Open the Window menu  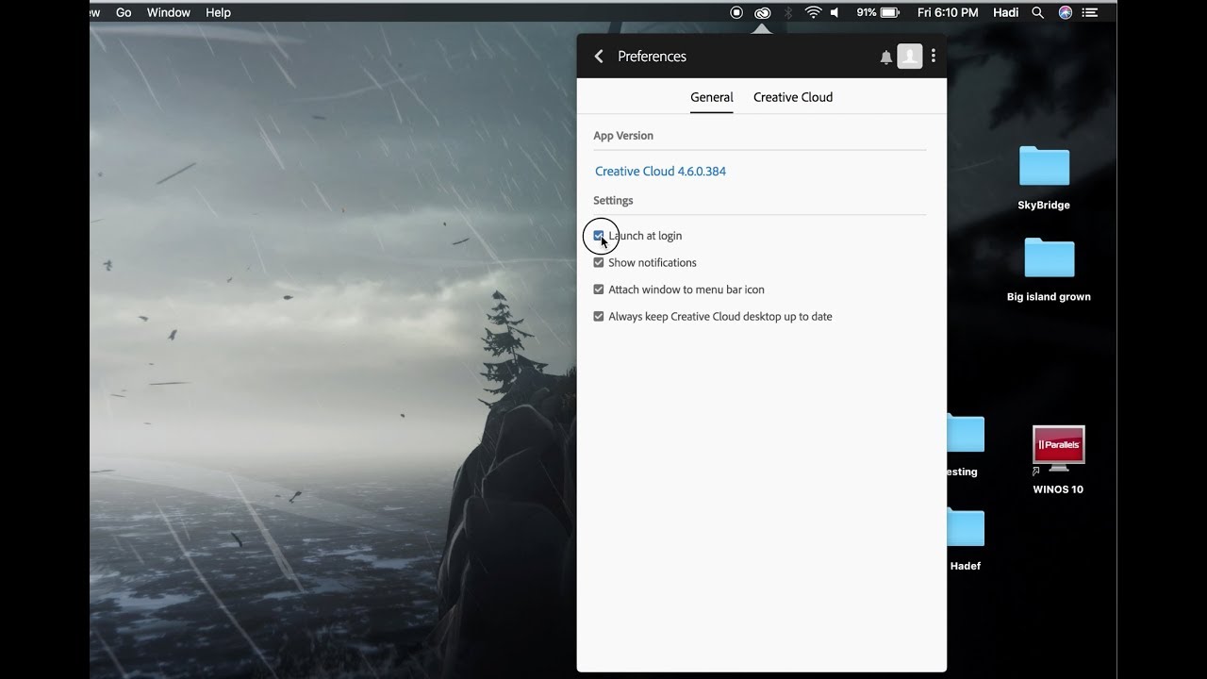(x=168, y=12)
